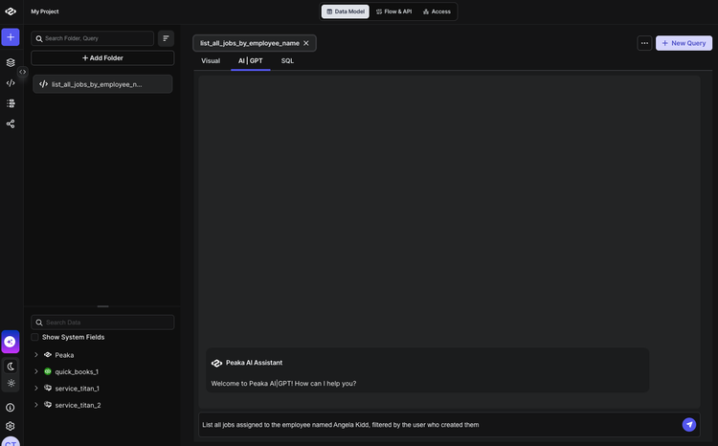Expand the Peaka data source
This screenshot has height=446, width=718.
[36, 355]
